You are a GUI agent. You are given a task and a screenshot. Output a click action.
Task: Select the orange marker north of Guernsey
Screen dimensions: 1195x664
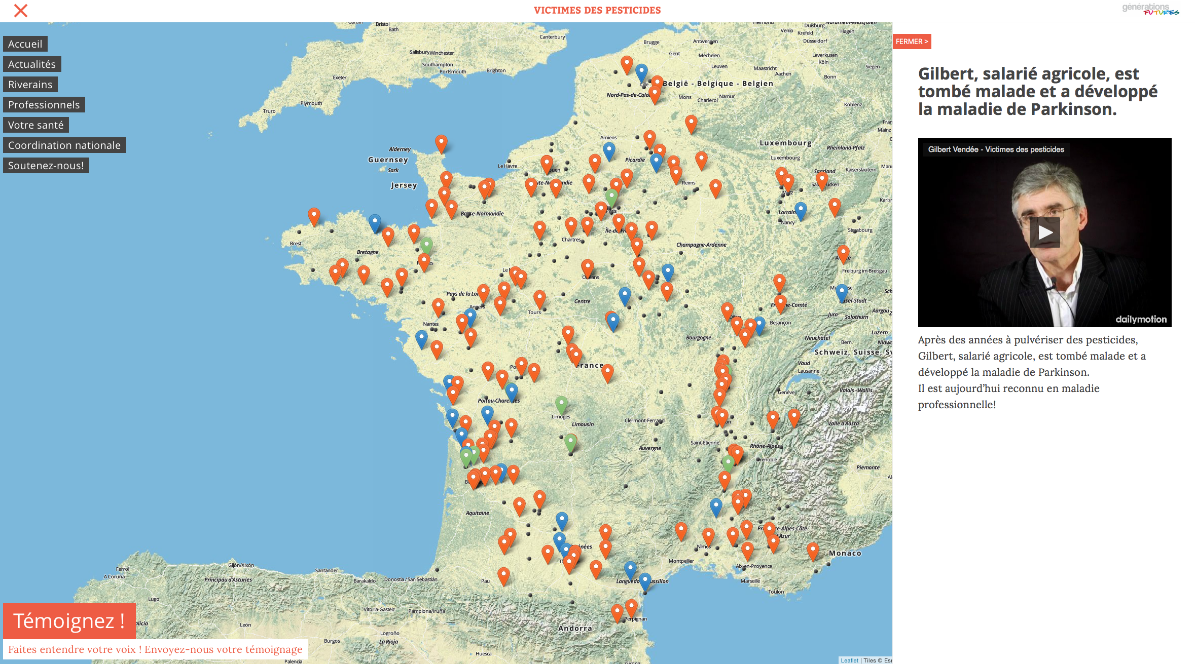(441, 144)
